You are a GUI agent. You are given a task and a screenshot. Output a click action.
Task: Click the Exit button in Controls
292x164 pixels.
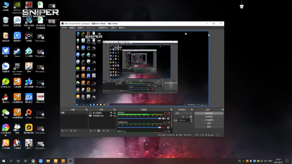pyautogui.click(x=209, y=126)
